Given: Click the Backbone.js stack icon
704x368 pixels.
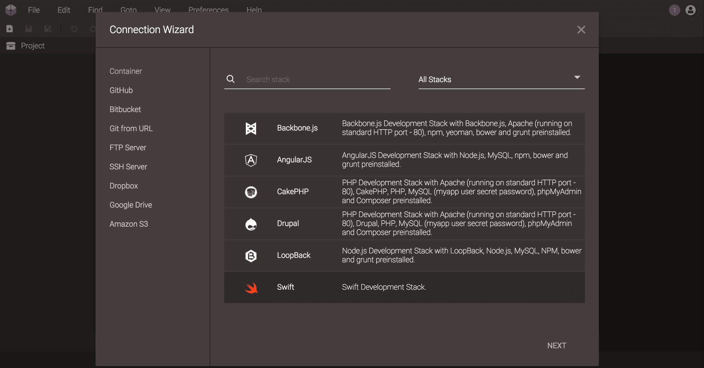Looking at the screenshot, I should [251, 128].
